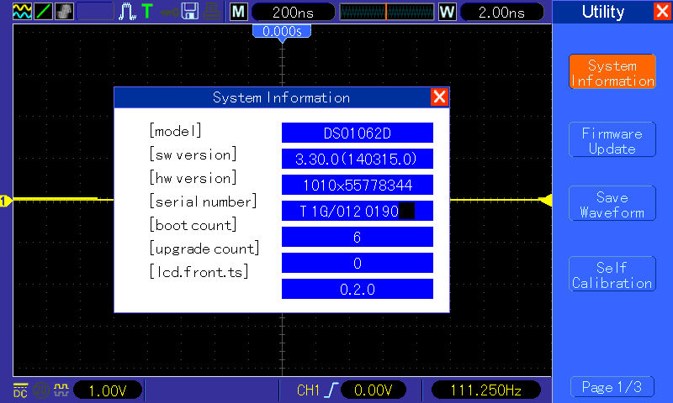Screen dimensions: 673x403
Task: Click the 20M bandwidth limit icon
Action: pyautogui.click(x=41, y=390)
